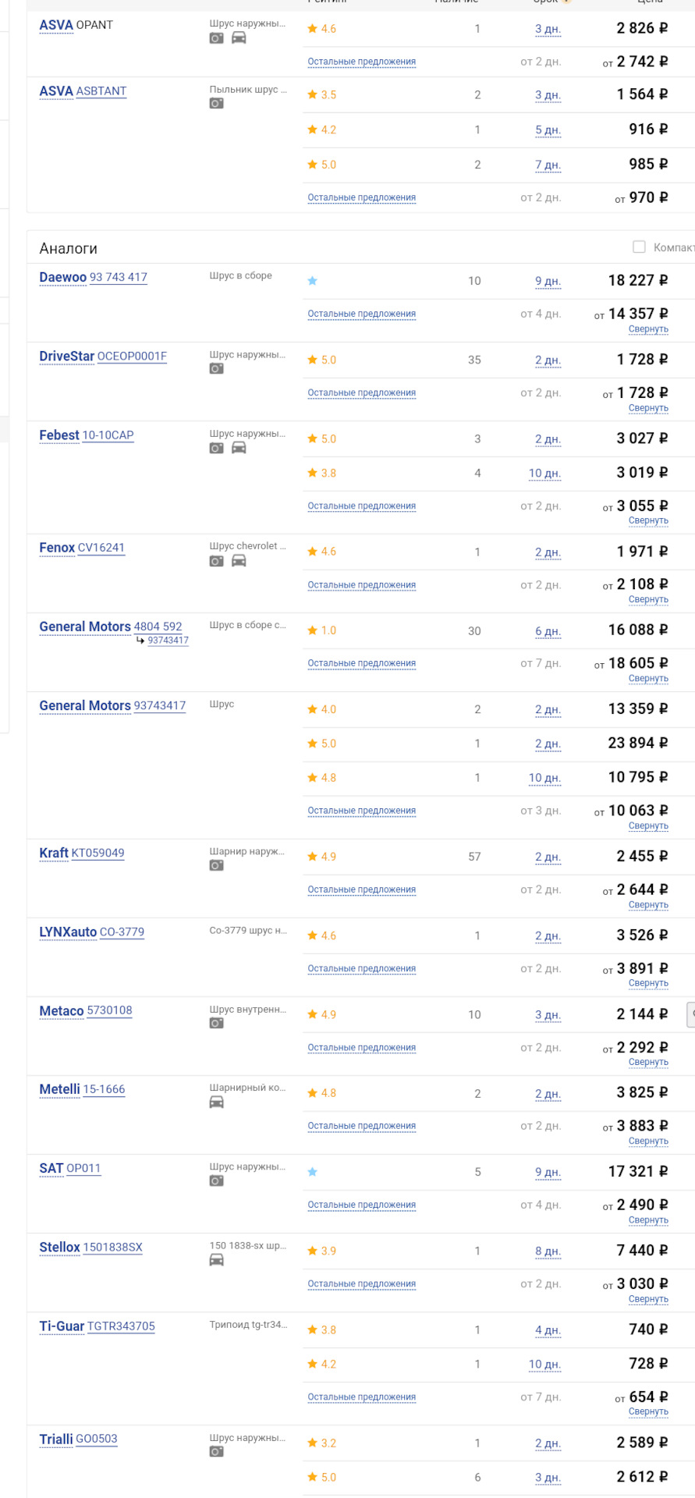695x1498 pixels.
Task: Open camera icon for Kraft KT059049
Action: (216, 866)
